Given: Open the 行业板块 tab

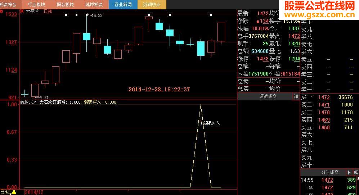Looking at the screenshot, I should pos(36,5).
